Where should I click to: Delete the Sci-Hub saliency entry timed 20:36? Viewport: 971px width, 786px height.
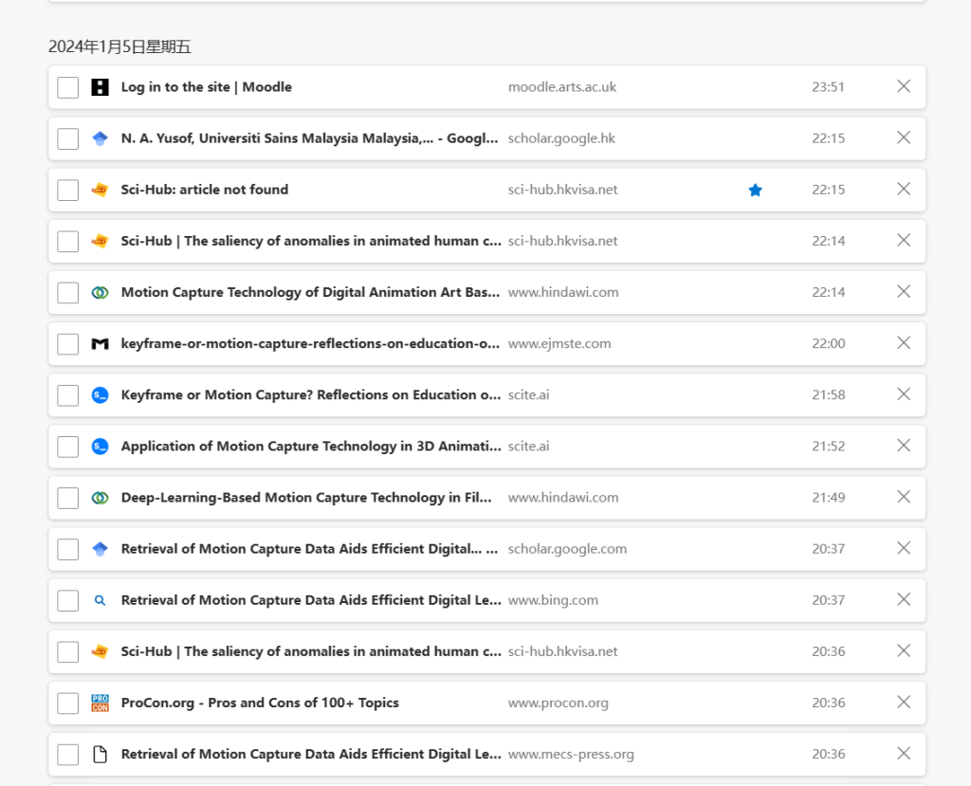(904, 651)
